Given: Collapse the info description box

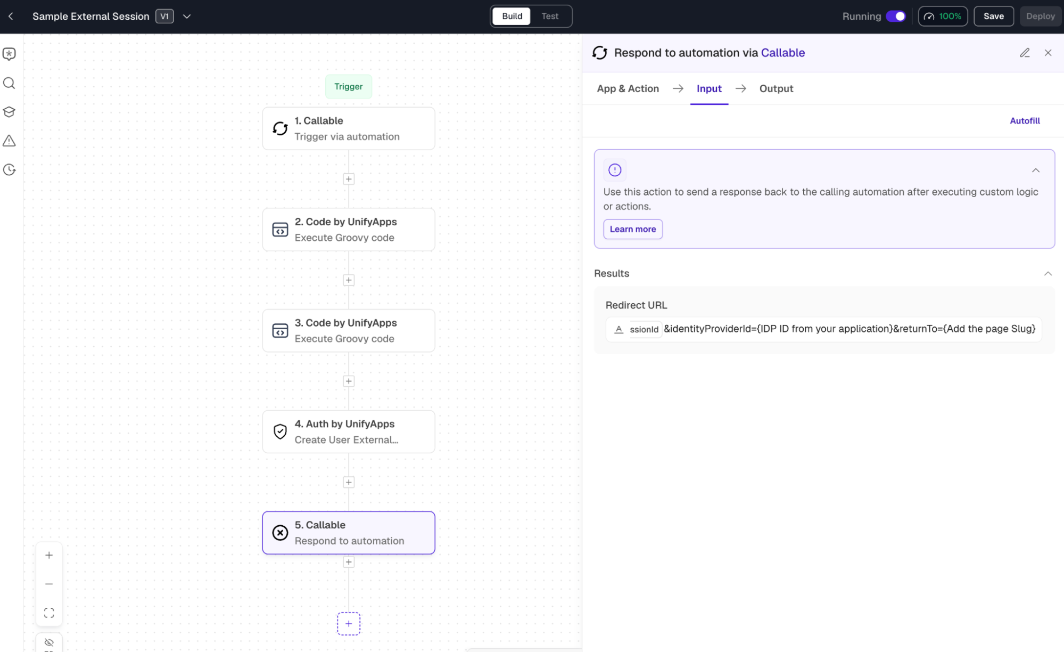Looking at the screenshot, I should click(1036, 170).
